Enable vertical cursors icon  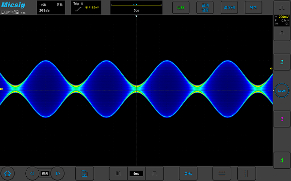coord(246,173)
